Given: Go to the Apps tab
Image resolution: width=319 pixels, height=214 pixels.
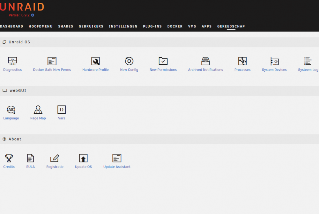Looking at the screenshot, I should point(207,26).
